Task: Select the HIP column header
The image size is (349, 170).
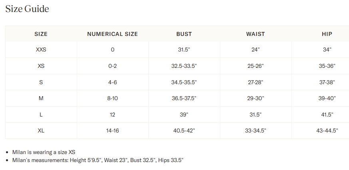Action: (x=327, y=34)
